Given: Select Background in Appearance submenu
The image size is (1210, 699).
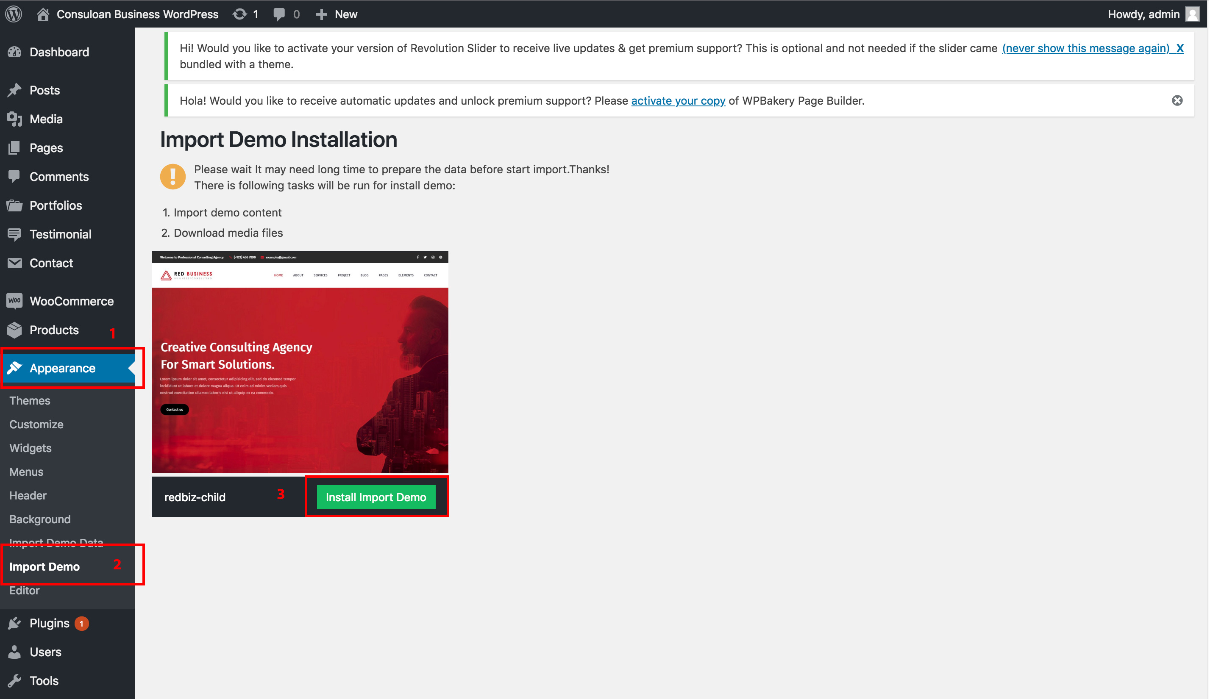Looking at the screenshot, I should 40,519.
